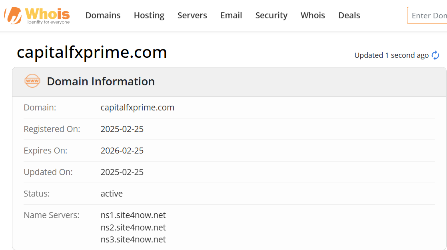Click the Domain label in the table
447x250 pixels.
click(40, 108)
